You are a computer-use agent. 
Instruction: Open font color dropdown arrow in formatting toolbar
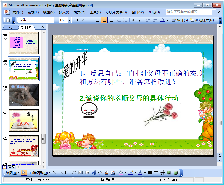coord(167,20)
